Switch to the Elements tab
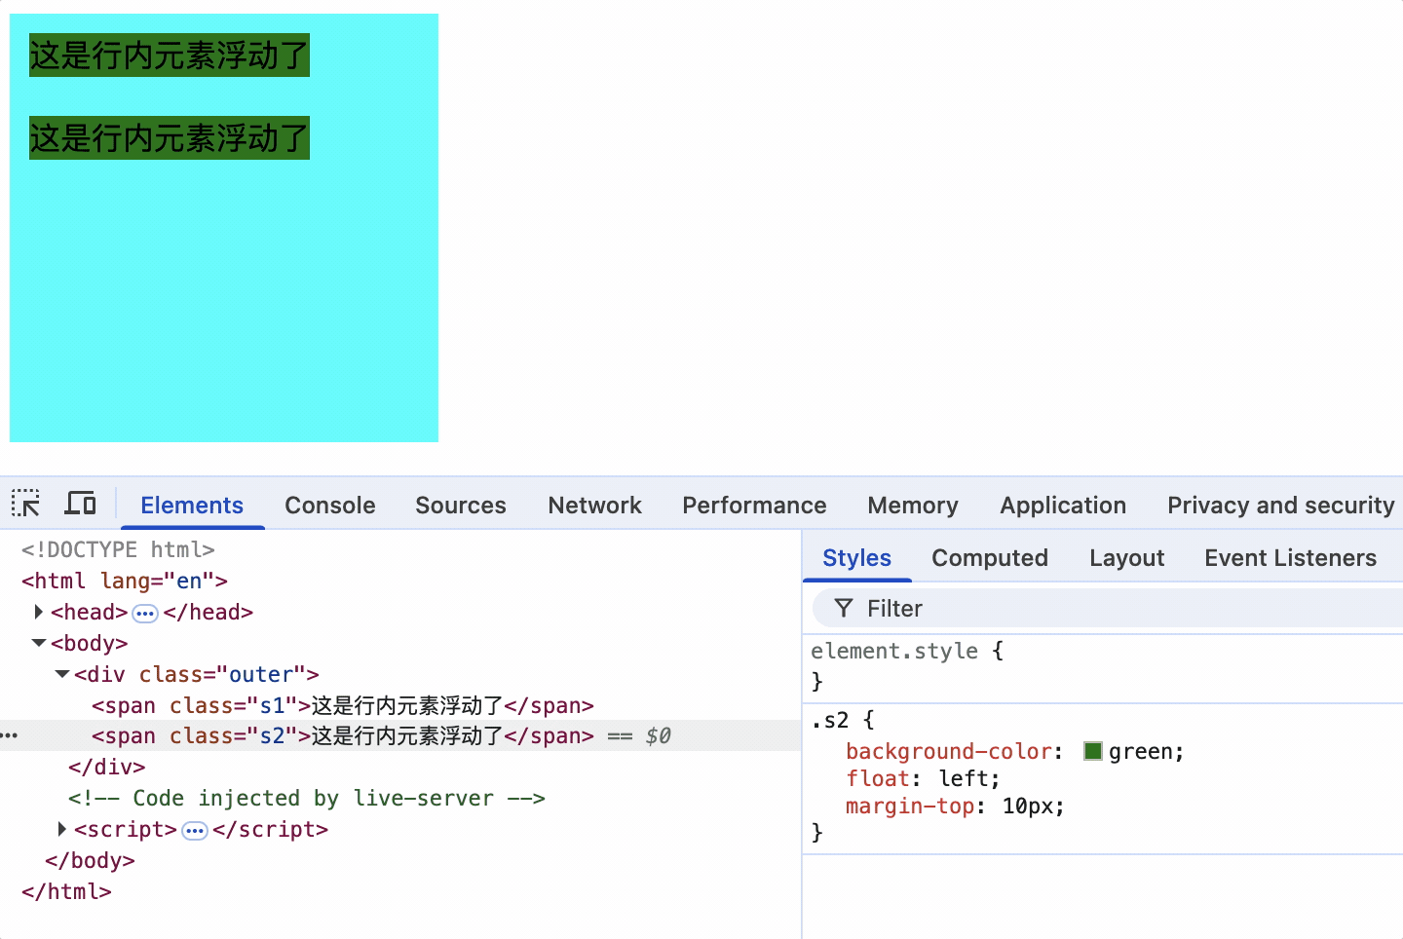 click(192, 506)
